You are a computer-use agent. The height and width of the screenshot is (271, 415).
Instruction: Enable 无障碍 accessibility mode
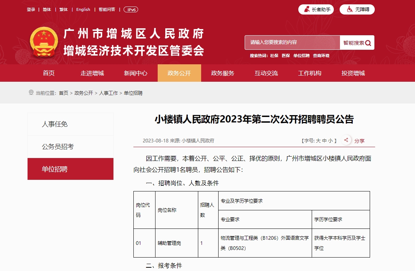357,9
